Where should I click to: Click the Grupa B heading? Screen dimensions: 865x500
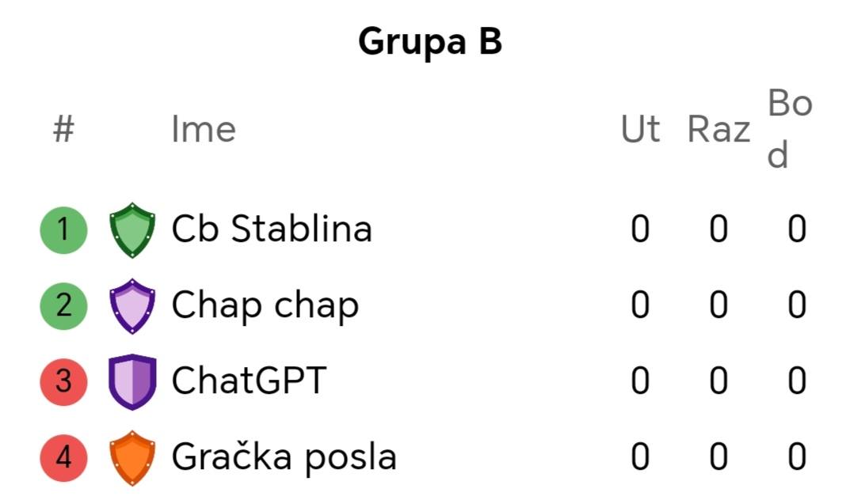(430, 41)
